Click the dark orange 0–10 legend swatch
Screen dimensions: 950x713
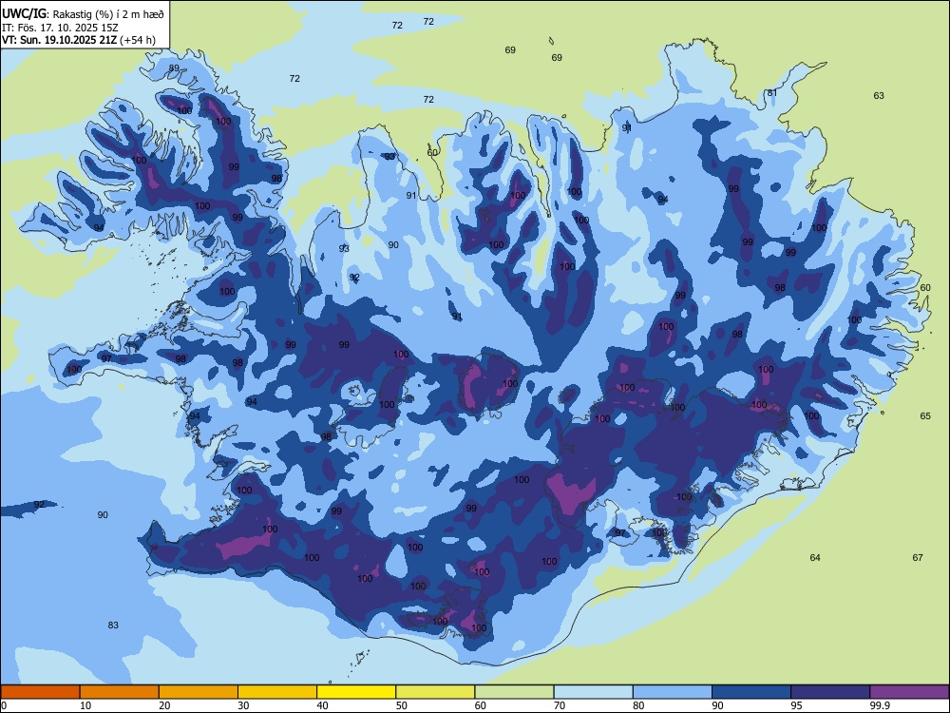(x=40, y=692)
